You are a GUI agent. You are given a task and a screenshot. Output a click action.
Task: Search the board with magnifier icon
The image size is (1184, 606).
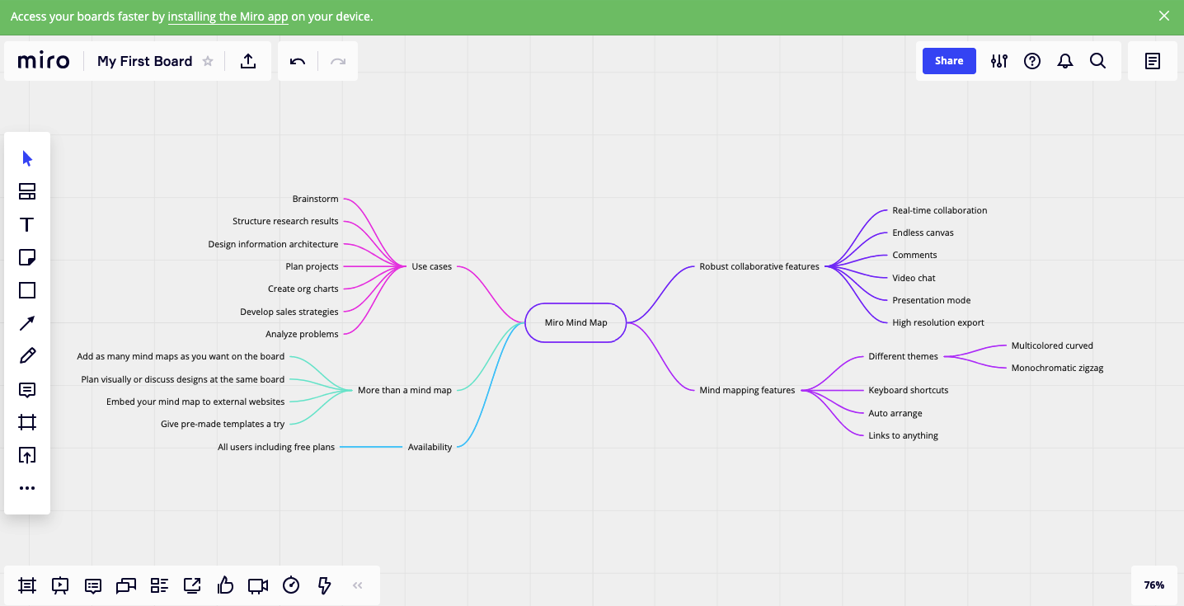click(1098, 61)
